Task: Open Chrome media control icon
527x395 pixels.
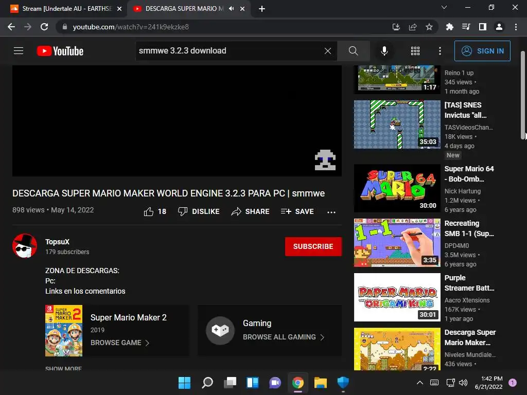Action: [x=466, y=27]
